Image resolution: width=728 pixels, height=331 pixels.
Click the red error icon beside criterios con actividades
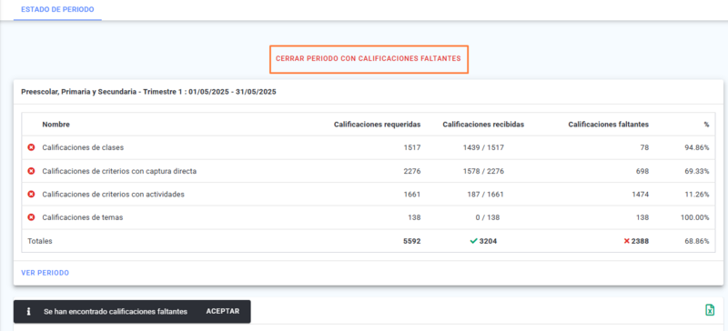[x=31, y=194]
